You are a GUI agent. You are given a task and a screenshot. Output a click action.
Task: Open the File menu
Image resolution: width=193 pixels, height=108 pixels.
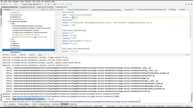pos(2,1)
